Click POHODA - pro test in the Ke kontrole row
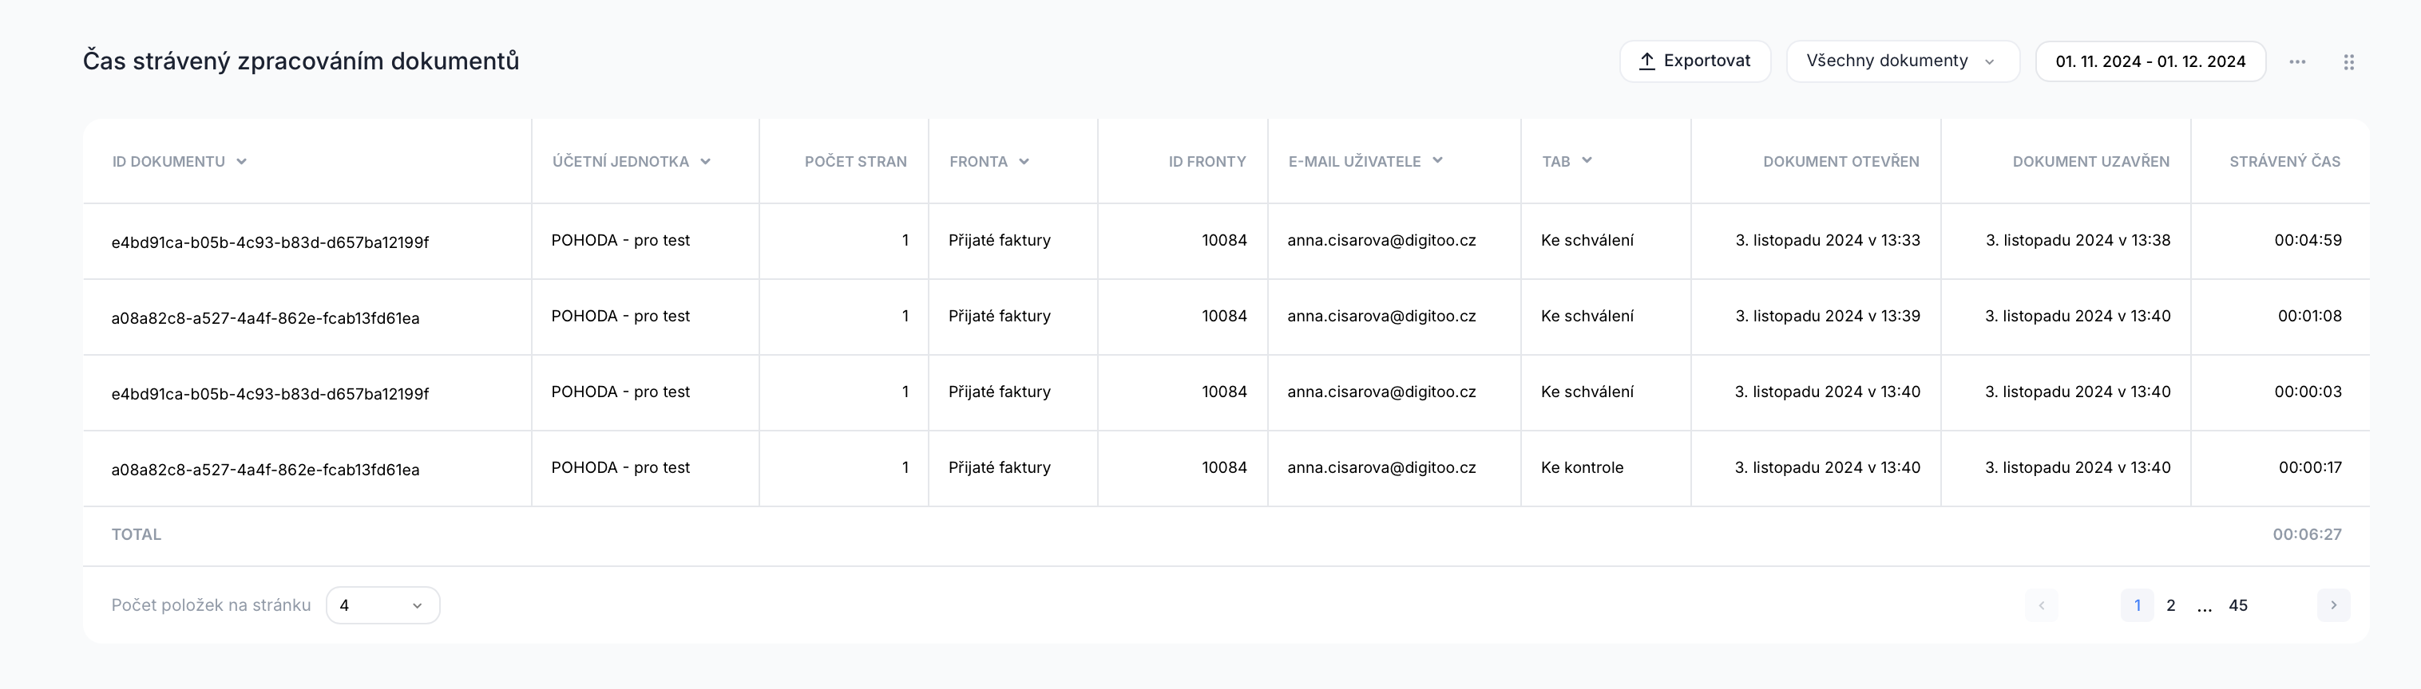The width and height of the screenshot is (2421, 689). [620, 467]
